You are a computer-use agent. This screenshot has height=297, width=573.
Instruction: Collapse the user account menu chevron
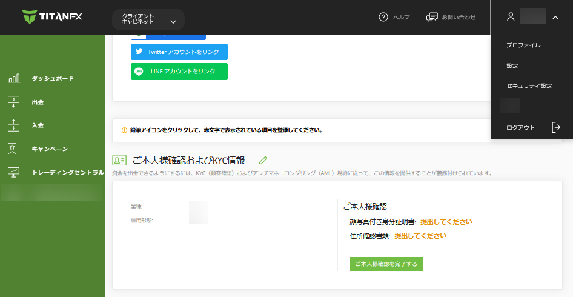(x=555, y=18)
